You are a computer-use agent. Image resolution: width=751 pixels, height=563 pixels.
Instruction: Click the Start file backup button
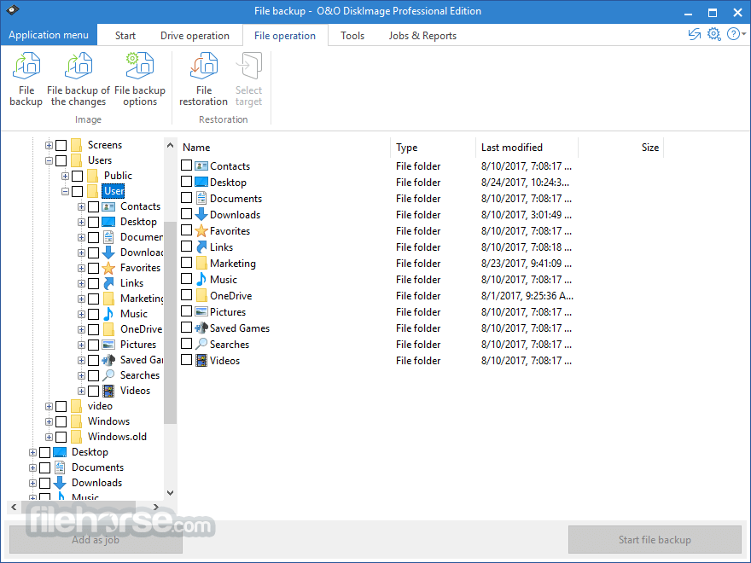655,539
